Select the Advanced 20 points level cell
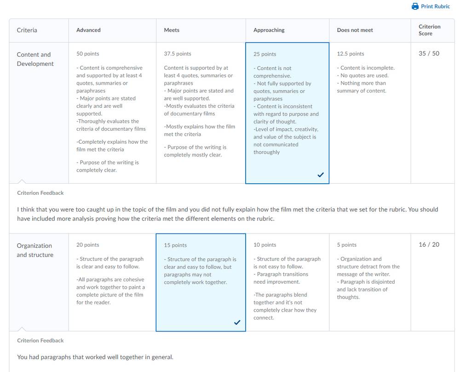The height and width of the screenshot is (372, 471). (x=112, y=282)
